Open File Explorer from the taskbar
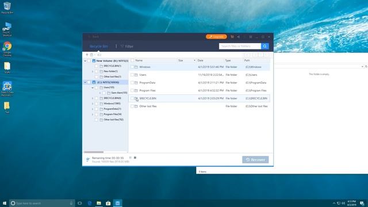 99,203
